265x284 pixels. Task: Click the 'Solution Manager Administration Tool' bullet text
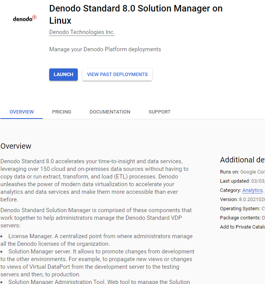[95, 281]
